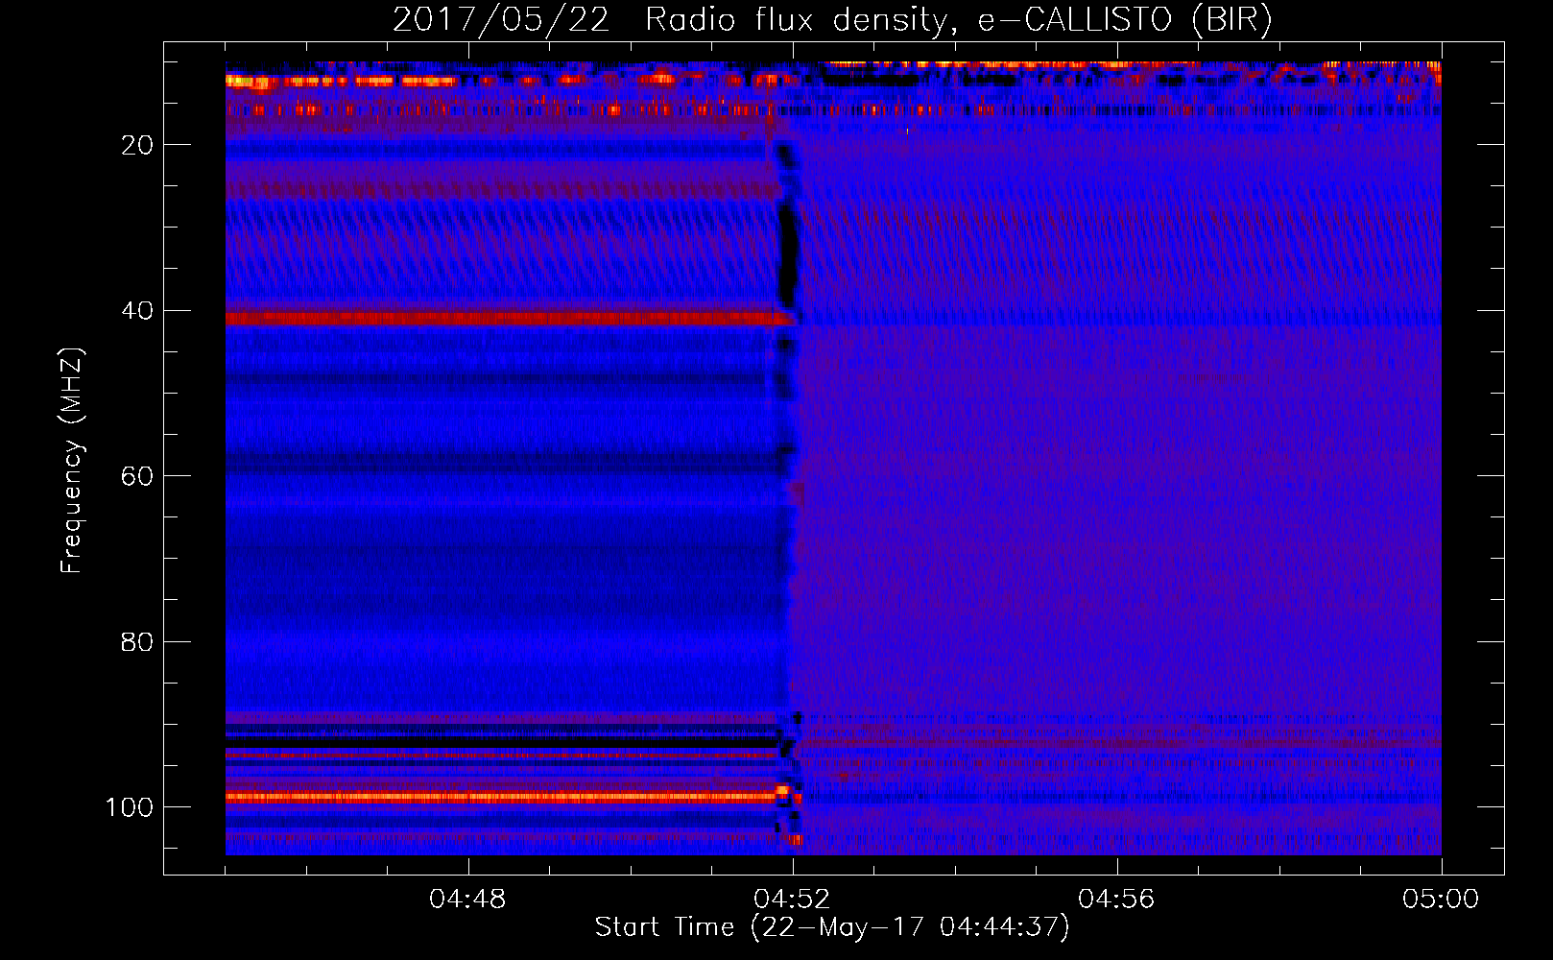Click the '05:00' time tick label
This screenshot has height=960, width=1553.
[x=1441, y=900]
